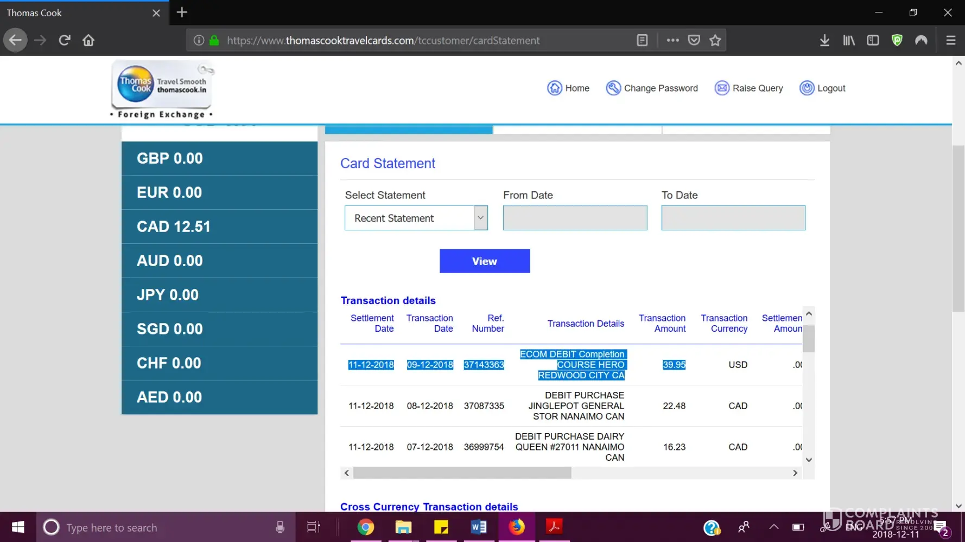The height and width of the screenshot is (542, 965).
Task: Click the browser reload icon
Action: 65,40
